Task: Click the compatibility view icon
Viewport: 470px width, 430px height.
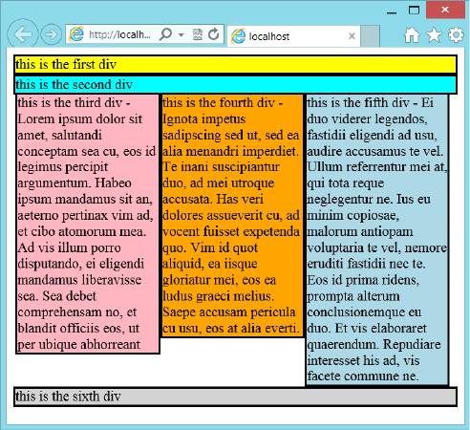Action: point(198,34)
